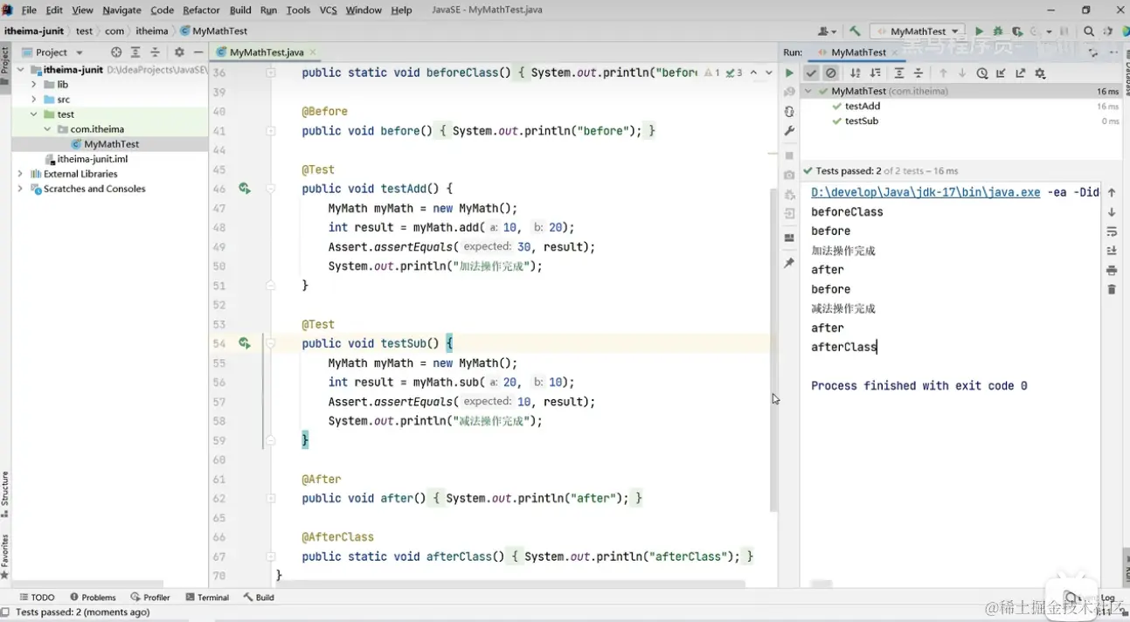This screenshot has height=622, width=1130.
Task: Run testAdd from the gutter icon
Action: [x=245, y=189]
